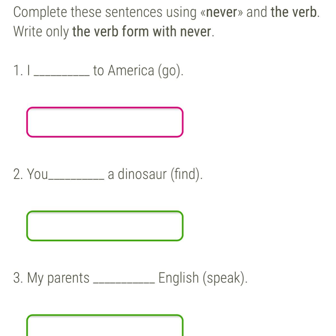Click the text 'Write only'

pyautogui.click(x=41, y=32)
